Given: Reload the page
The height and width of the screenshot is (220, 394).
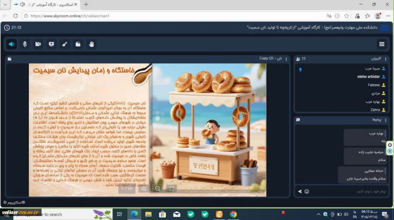Looking at the screenshot, I should 16,16.
